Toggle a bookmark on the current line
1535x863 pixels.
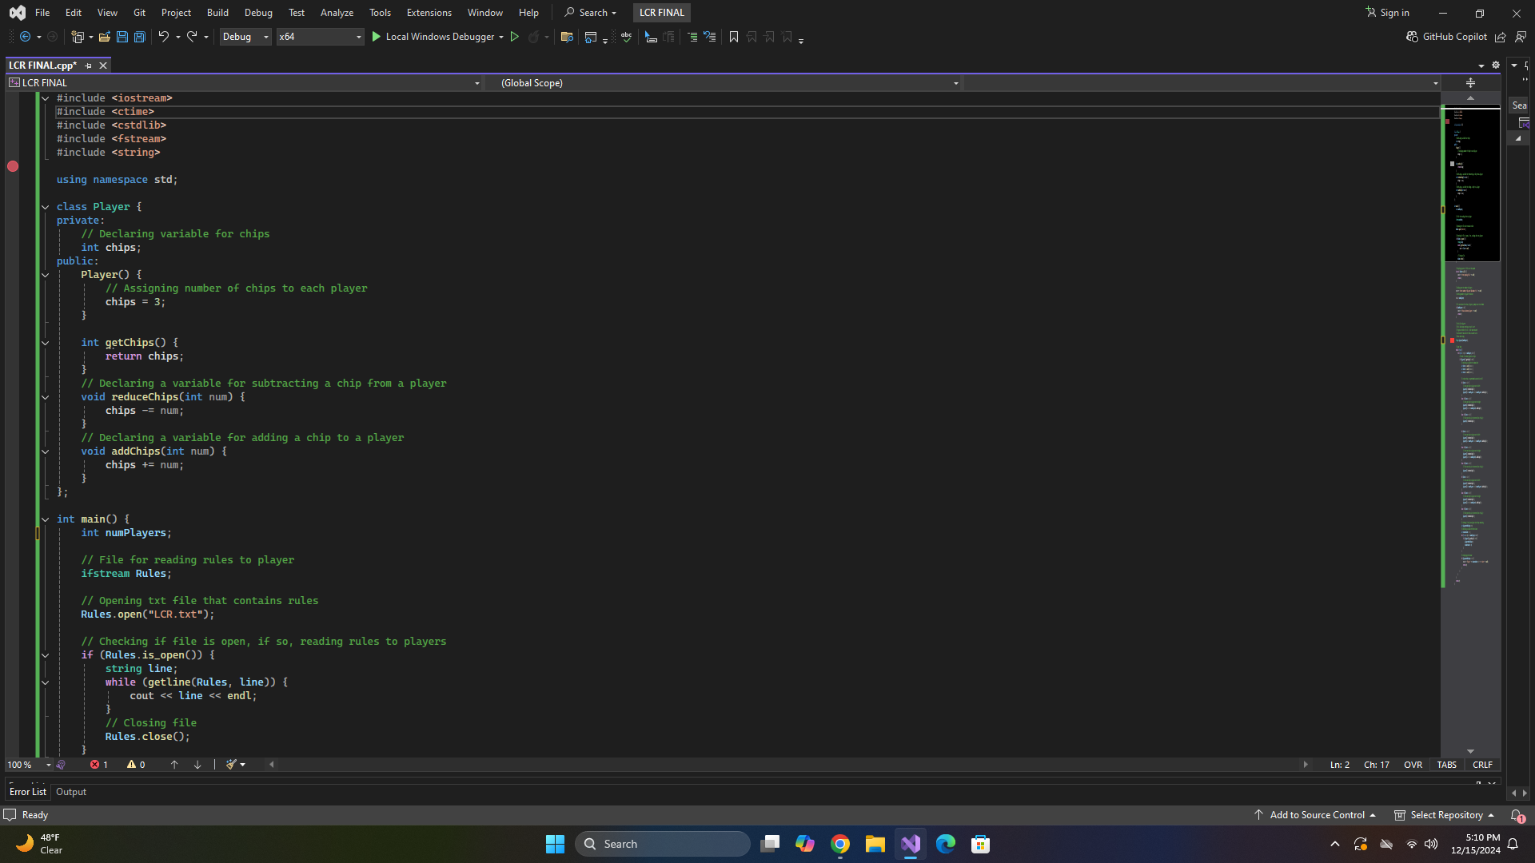coord(733,37)
